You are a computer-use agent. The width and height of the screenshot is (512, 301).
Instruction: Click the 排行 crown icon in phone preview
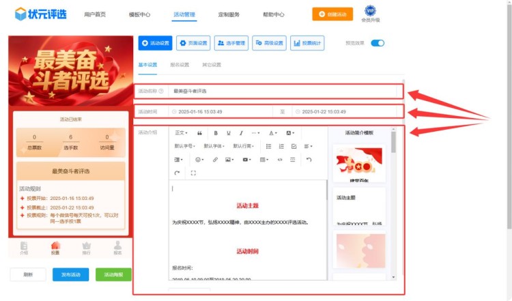click(x=87, y=247)
